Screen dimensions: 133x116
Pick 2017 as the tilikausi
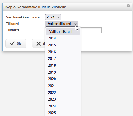click(x=63, y=58)
